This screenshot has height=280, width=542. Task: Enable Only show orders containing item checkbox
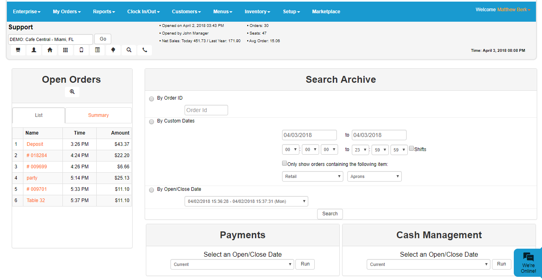tap(284, 164)
